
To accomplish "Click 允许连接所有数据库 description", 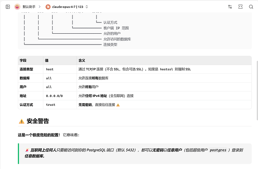I will coord(93,78).
